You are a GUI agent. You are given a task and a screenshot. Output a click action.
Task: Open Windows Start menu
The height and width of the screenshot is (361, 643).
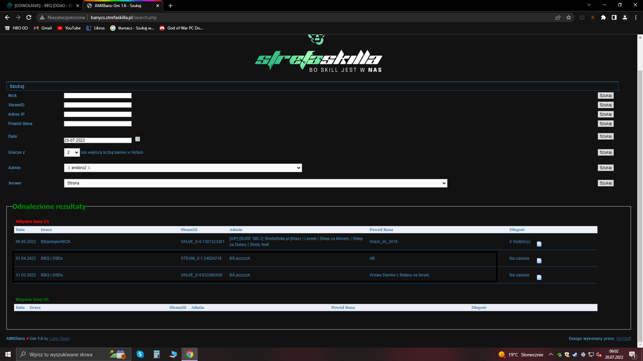tap(8, 355)
